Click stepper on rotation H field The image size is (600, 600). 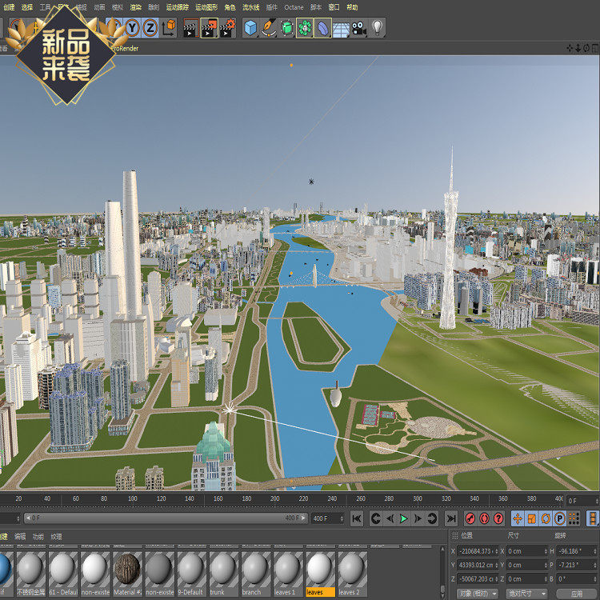coord(595,551)
